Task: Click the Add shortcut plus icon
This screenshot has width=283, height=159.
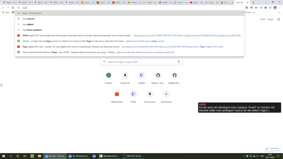Action: 166,94
